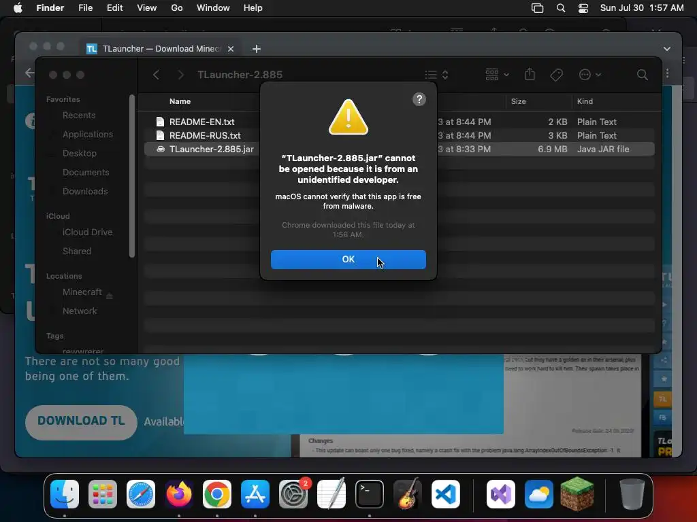Open Firefox from the Dock

(179, 494)
